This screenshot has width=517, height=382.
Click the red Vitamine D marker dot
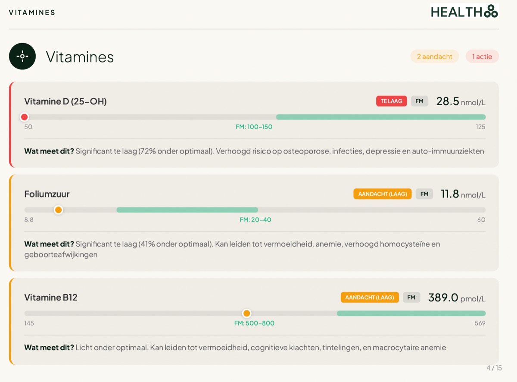click(25, 117)
